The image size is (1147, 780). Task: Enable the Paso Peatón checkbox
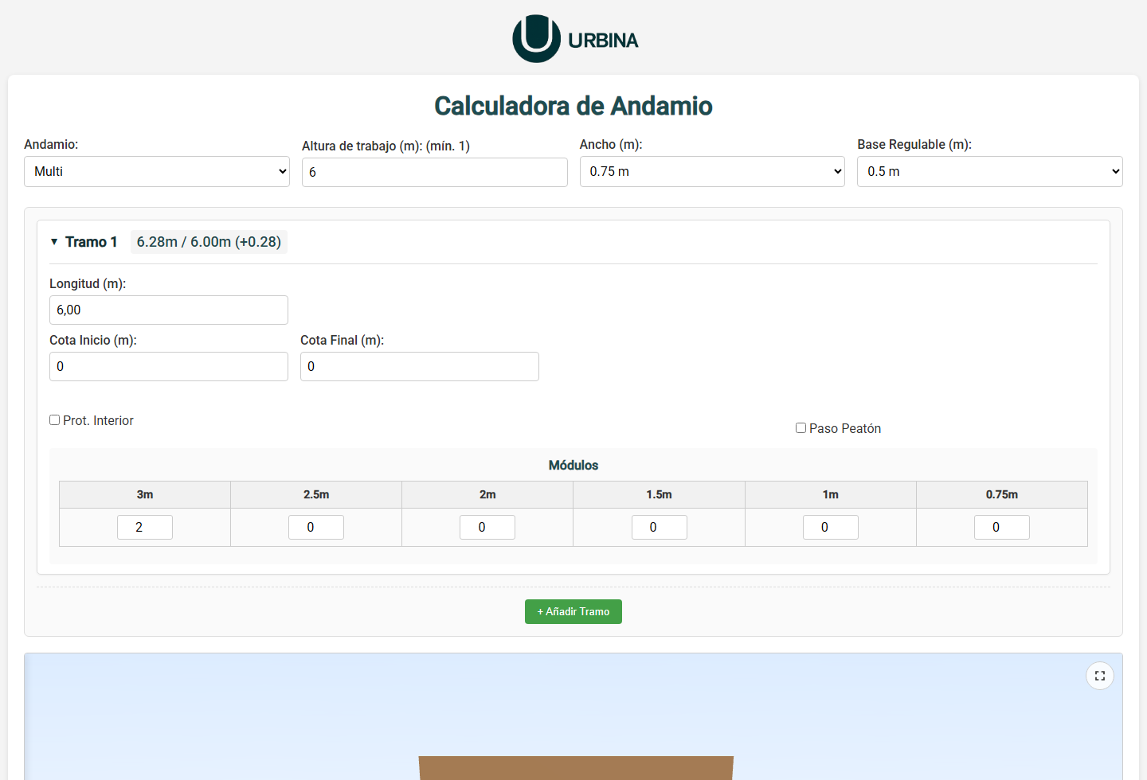point(801,428)
